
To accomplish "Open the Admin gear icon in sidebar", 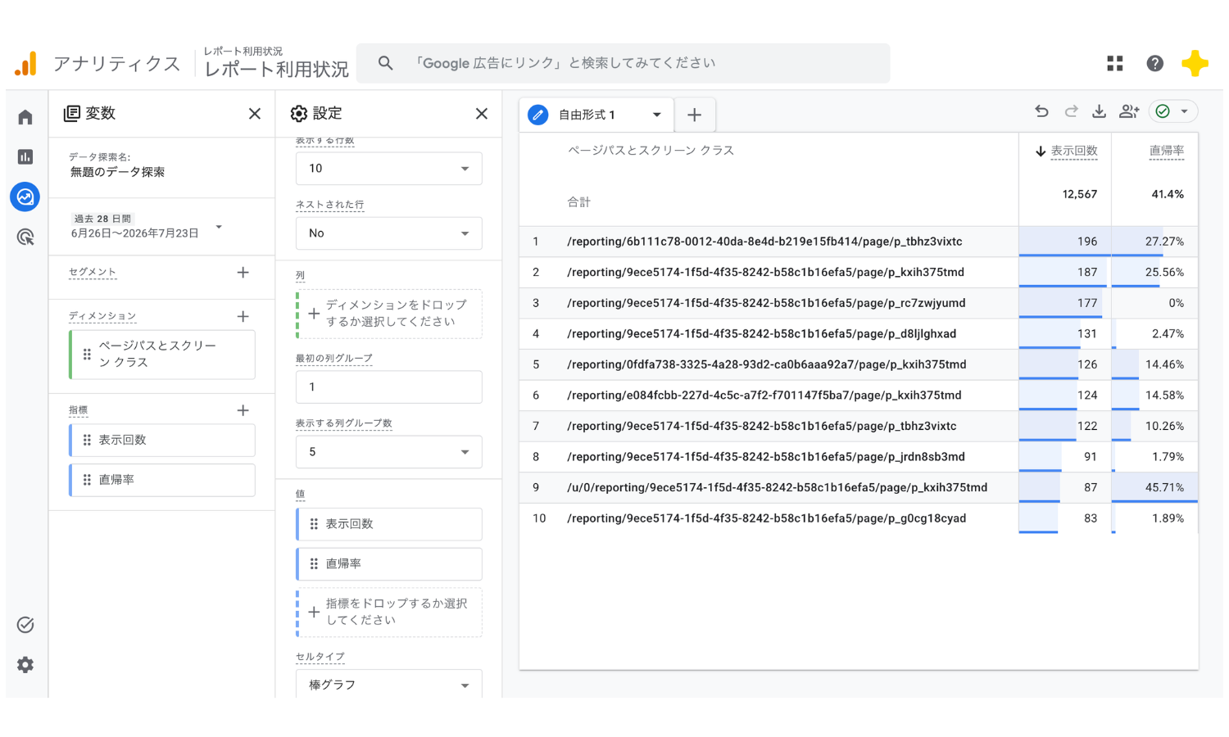I will pyautogui.click(x=25, y=664).
